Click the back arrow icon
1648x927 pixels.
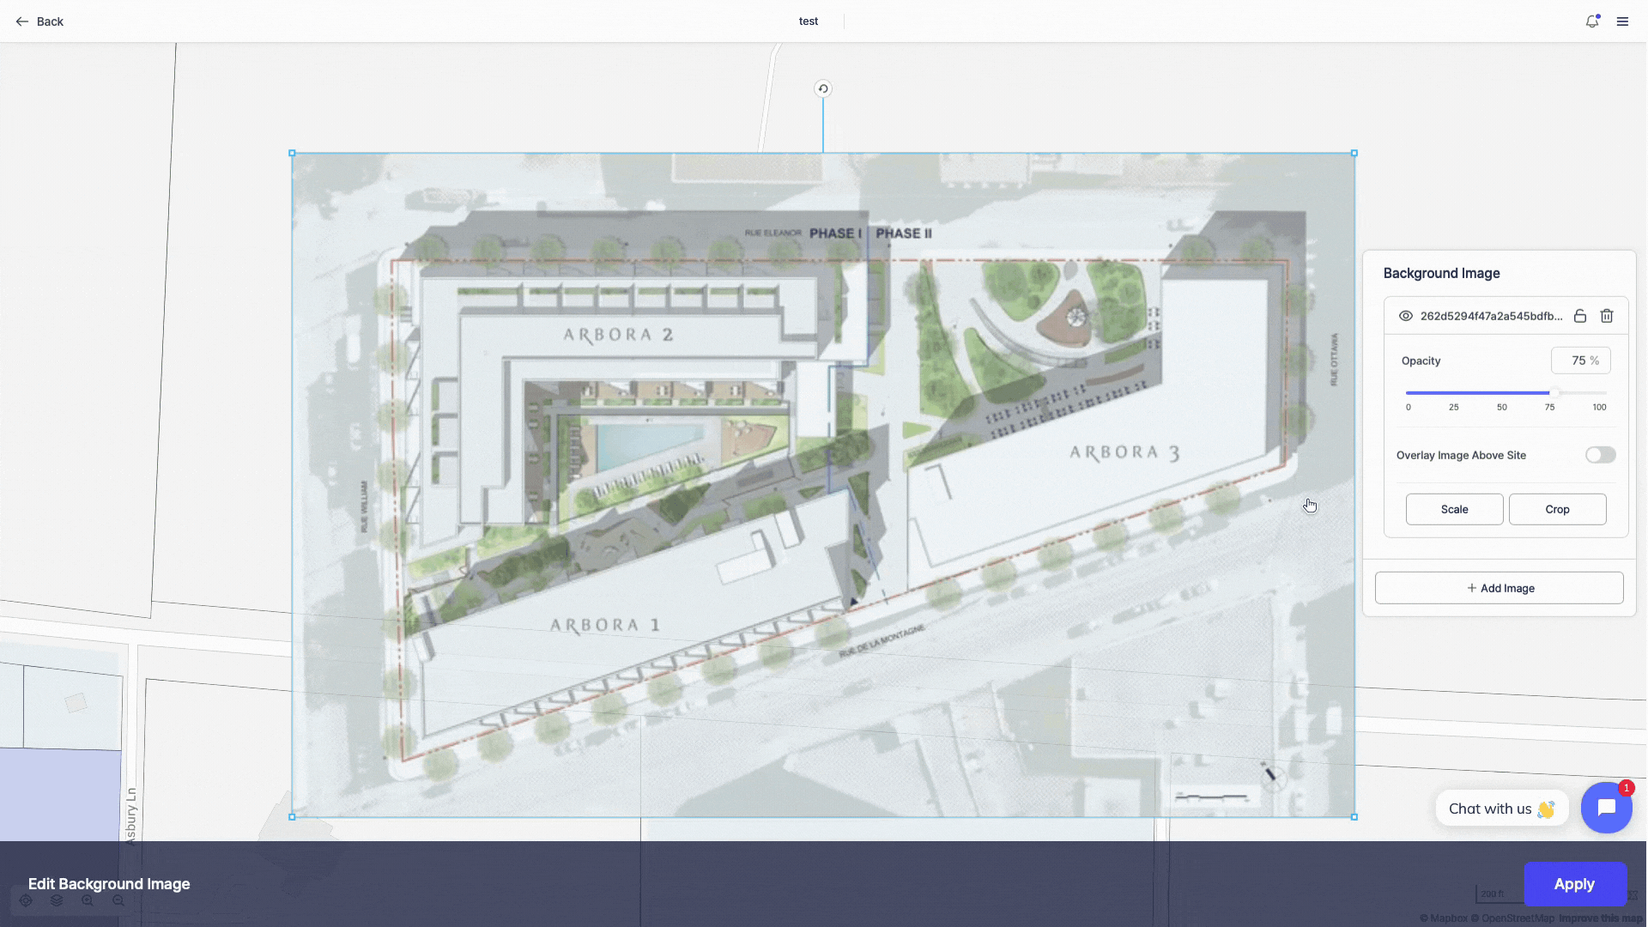pos(22,21)
